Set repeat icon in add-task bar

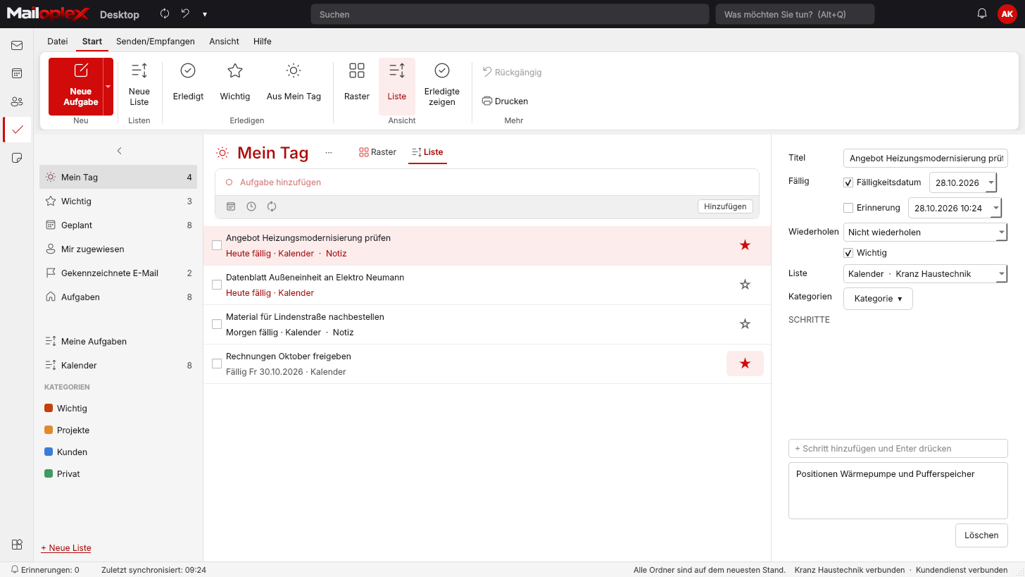272,206
